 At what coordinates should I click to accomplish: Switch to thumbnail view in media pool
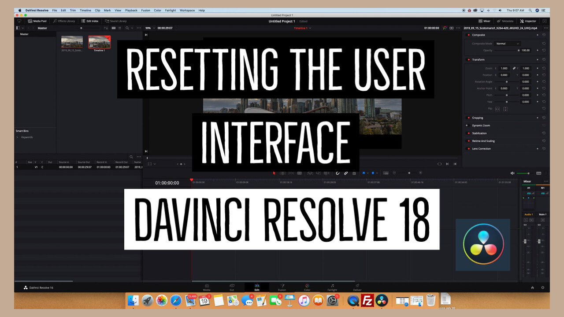point(114,28)
